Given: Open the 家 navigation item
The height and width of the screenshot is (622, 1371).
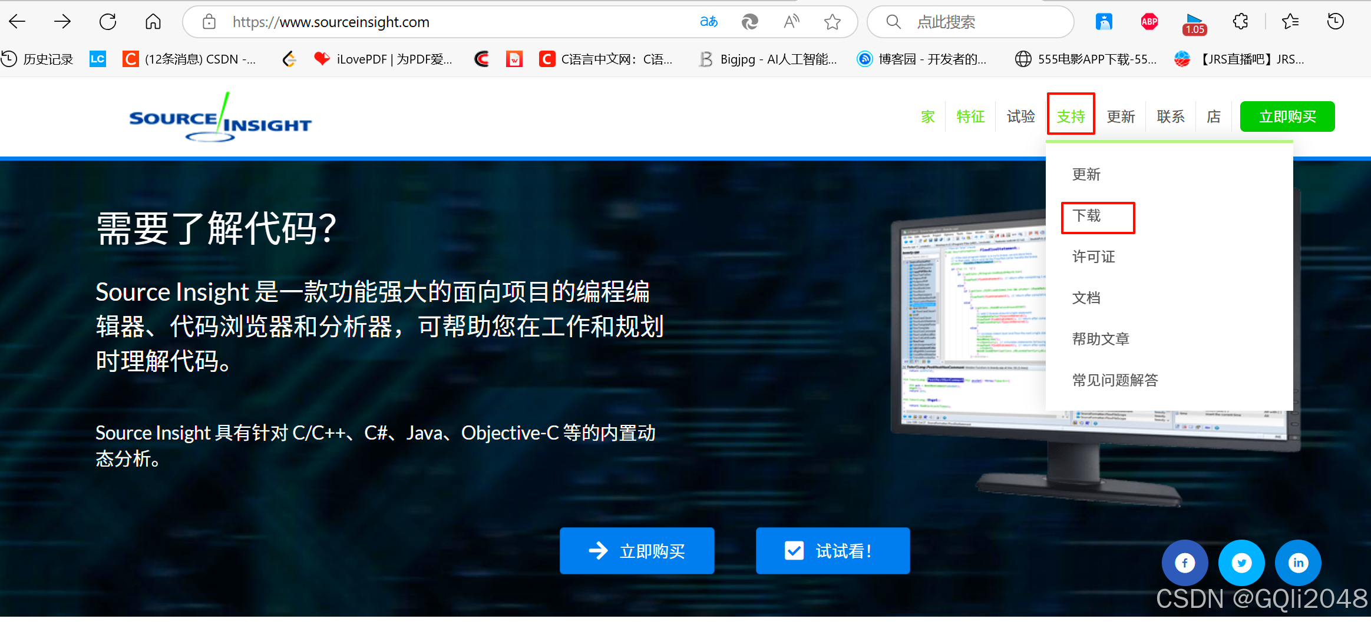Looking at the screenshot, I should [928, 117].
